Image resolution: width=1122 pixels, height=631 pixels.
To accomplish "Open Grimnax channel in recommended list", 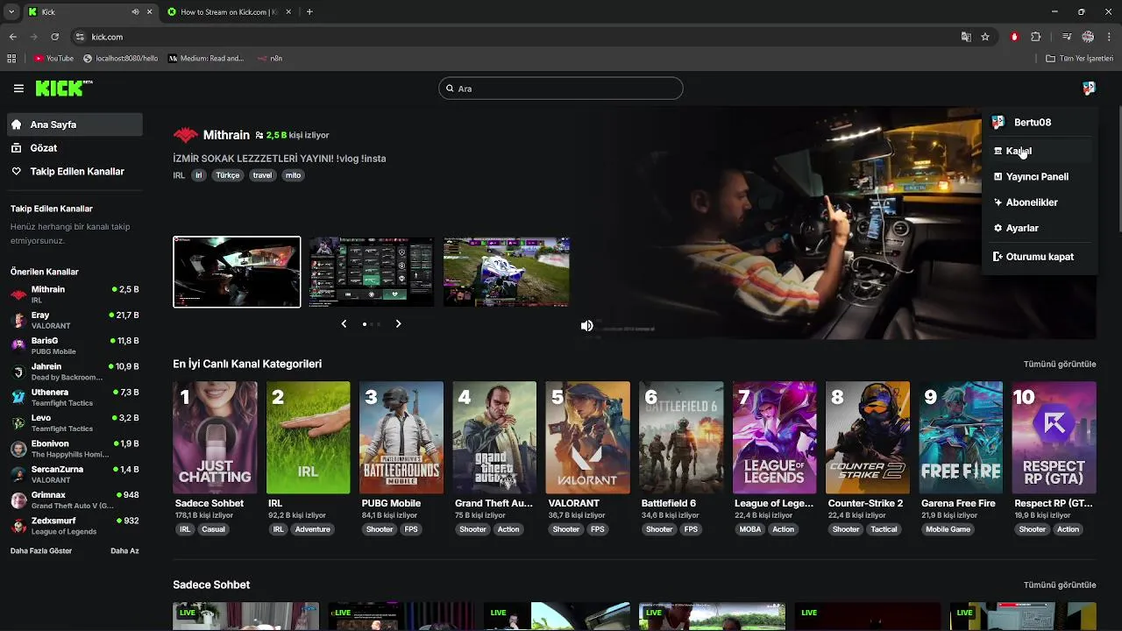I will 75,500.
